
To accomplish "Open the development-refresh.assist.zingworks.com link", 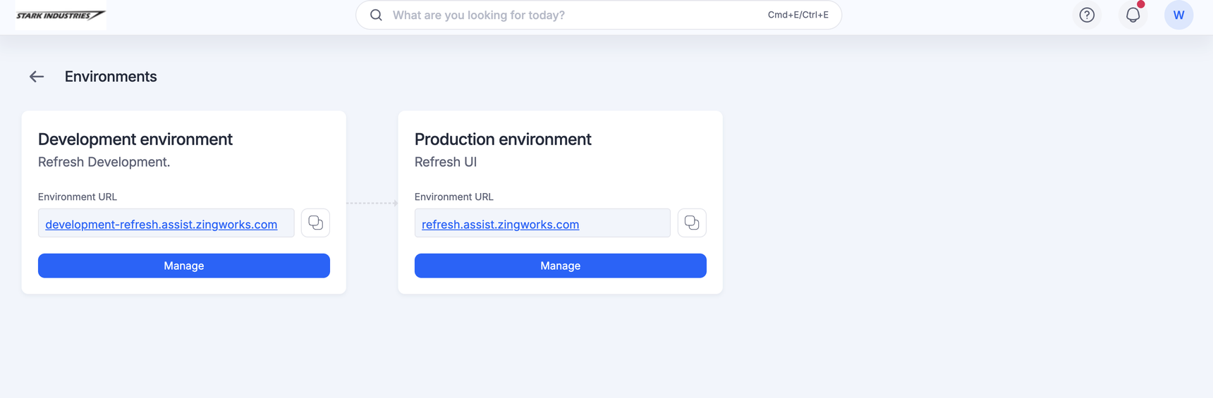I will coord(161,225).
